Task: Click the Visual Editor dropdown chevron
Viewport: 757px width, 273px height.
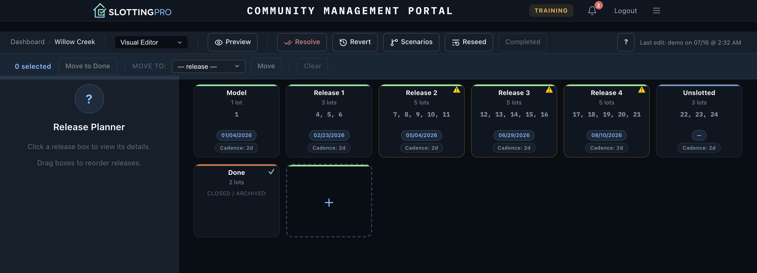Action: point(180,43)
